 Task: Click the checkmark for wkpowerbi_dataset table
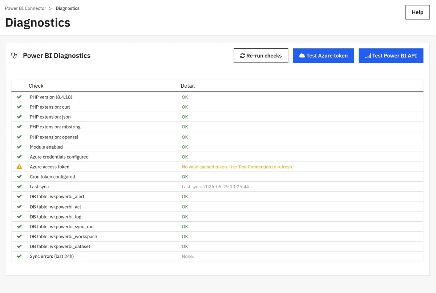pyautogui.click(x=19, y=246)
